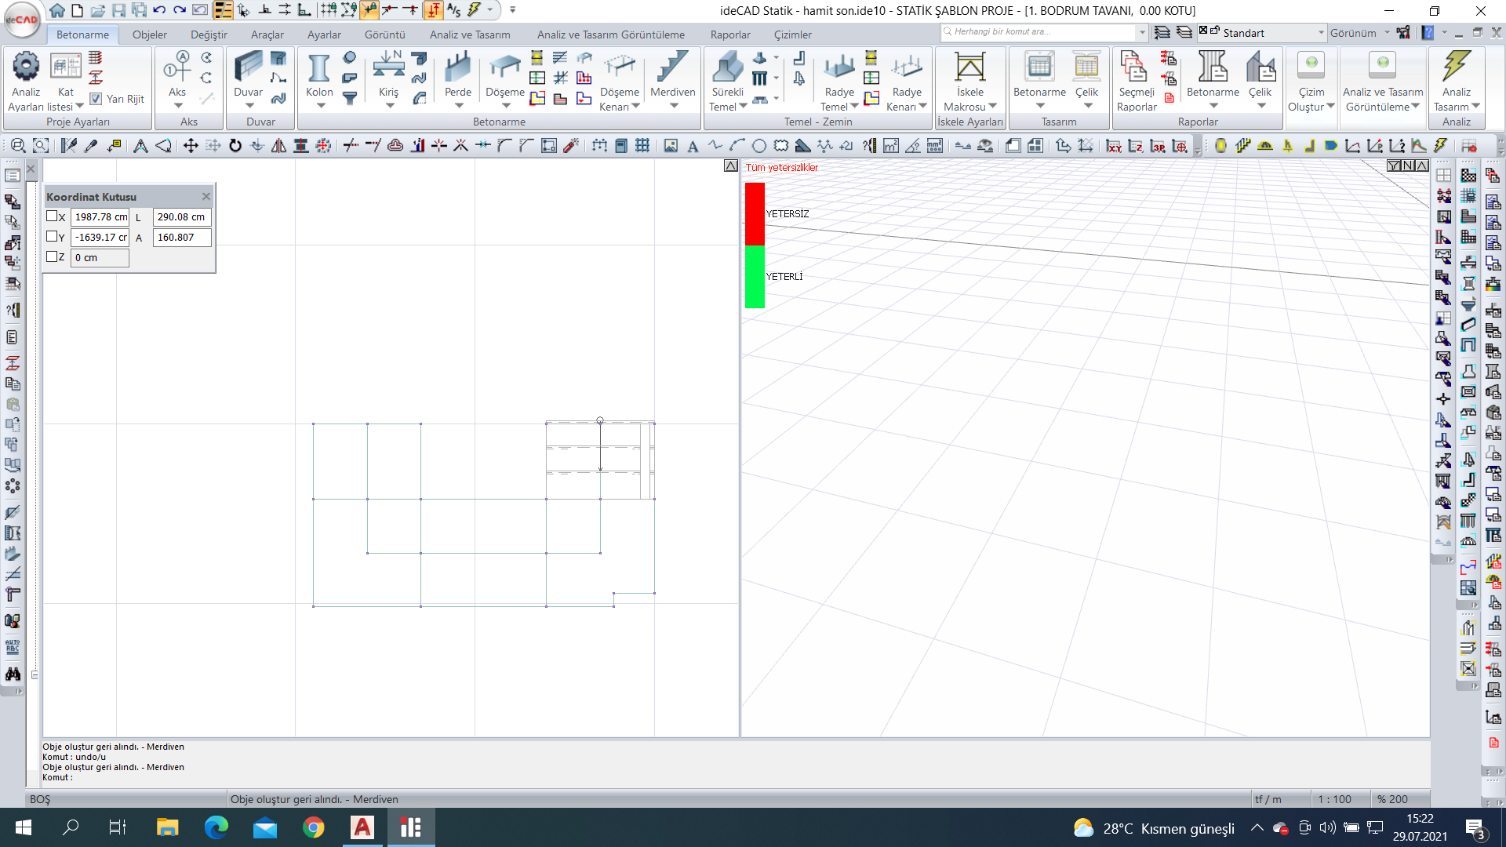Enable the Z coordinate checkbox

[x=52, y=256]
